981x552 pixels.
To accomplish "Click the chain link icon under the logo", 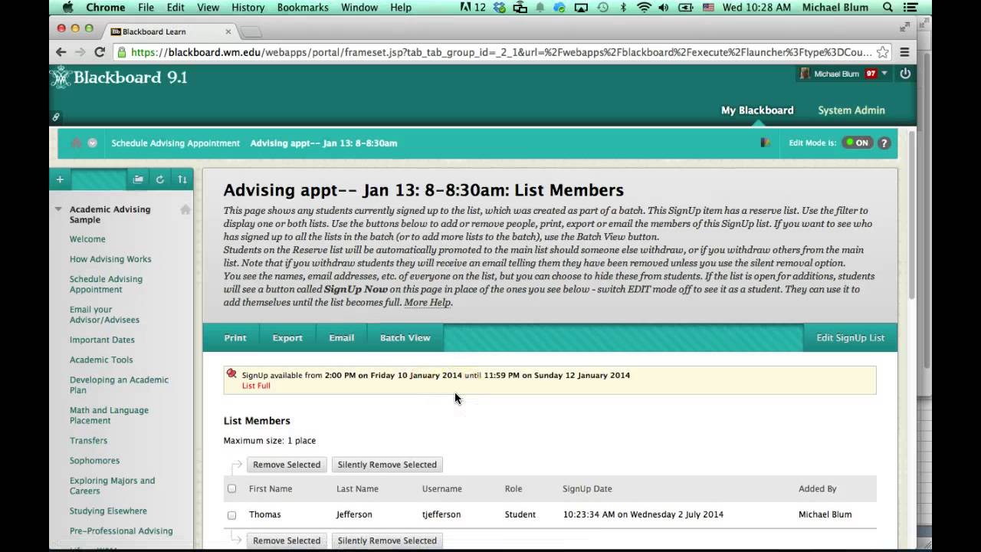I will pyautogui.click(x=55, y=117).
